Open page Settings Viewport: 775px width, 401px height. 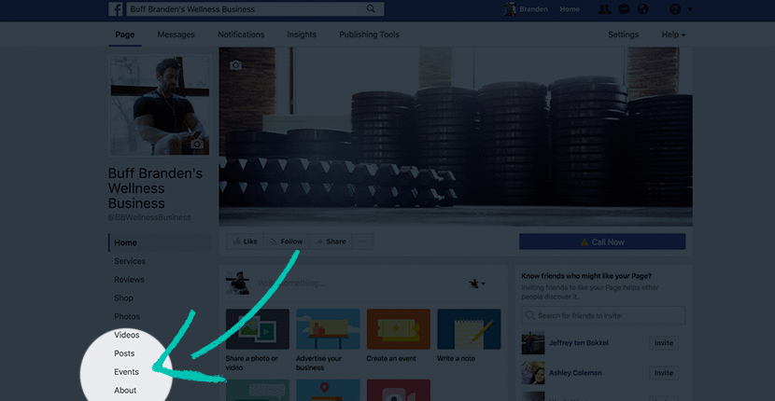tap(623, 35)
